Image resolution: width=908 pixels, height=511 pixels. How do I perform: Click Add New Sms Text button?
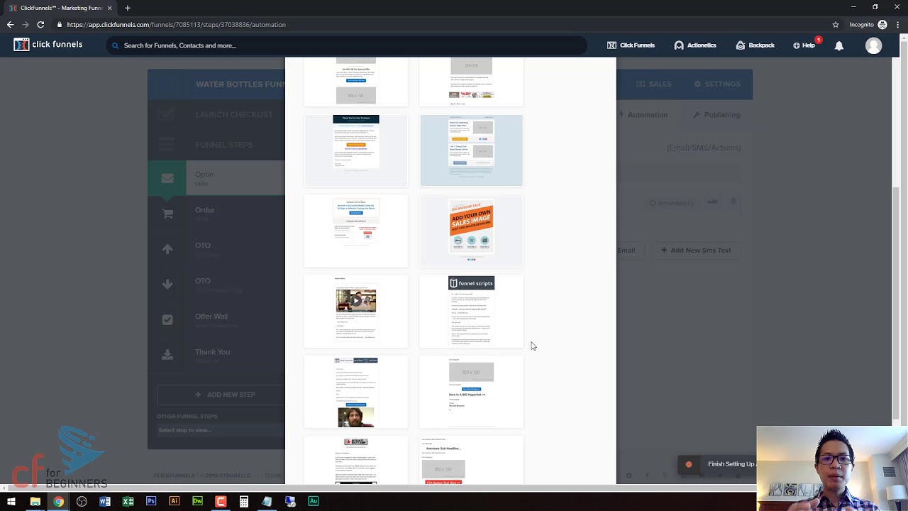pyautogui.click(x=696, y=250)
